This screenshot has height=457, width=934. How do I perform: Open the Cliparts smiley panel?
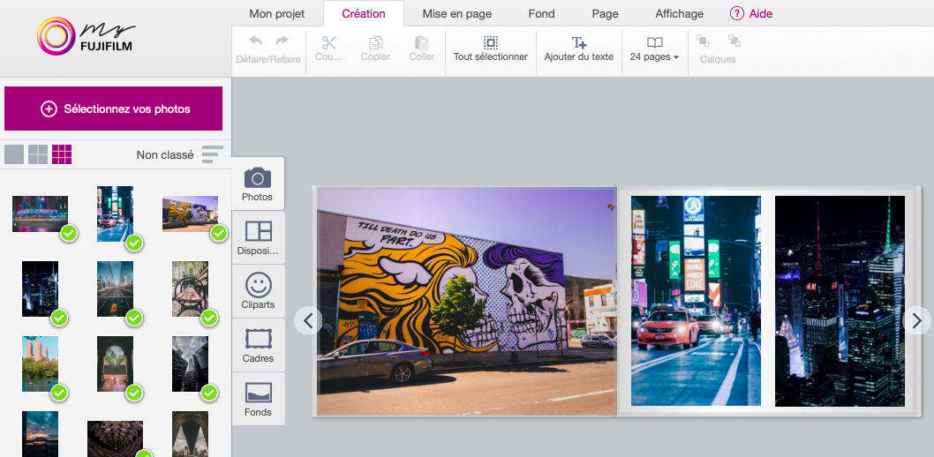(x=258, y=291)
